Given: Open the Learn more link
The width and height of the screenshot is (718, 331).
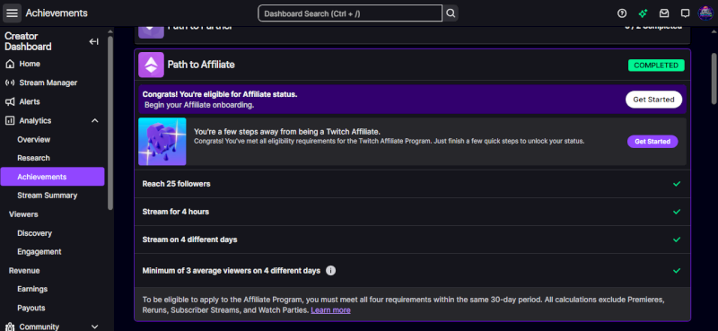Looking at the screenshot, I should click(x=330, y=310).
